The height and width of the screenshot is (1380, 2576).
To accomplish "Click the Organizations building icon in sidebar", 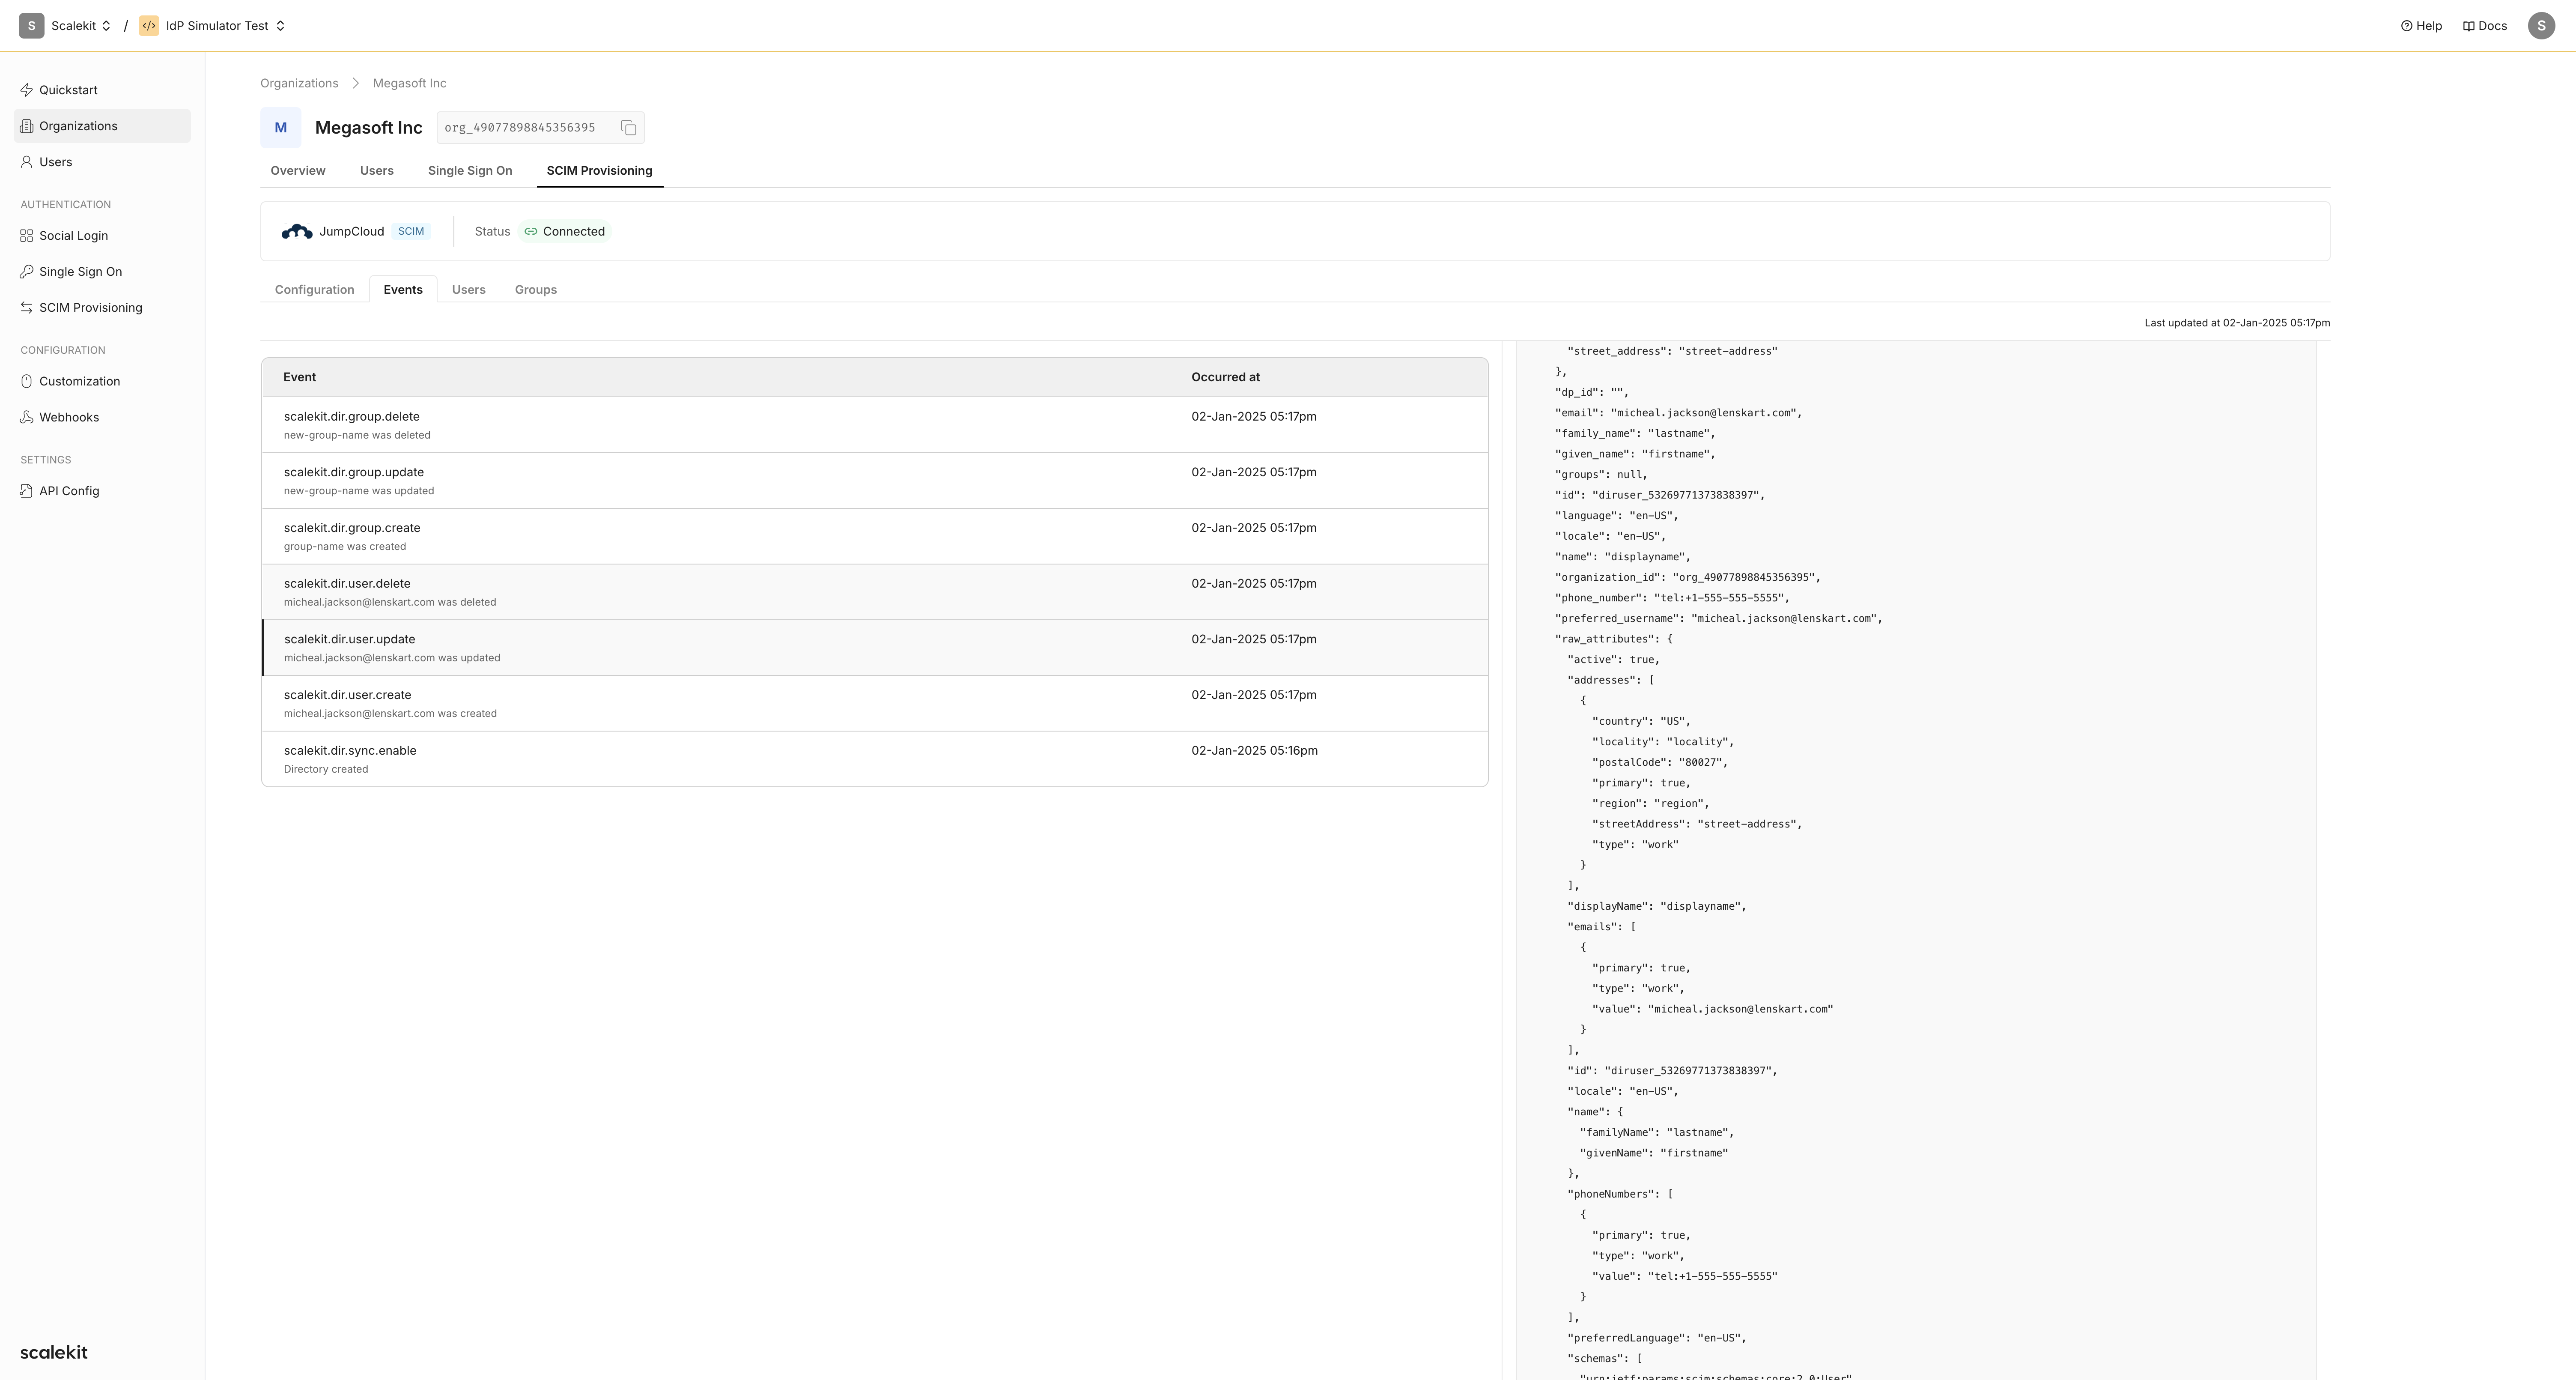I will (27, 126).
